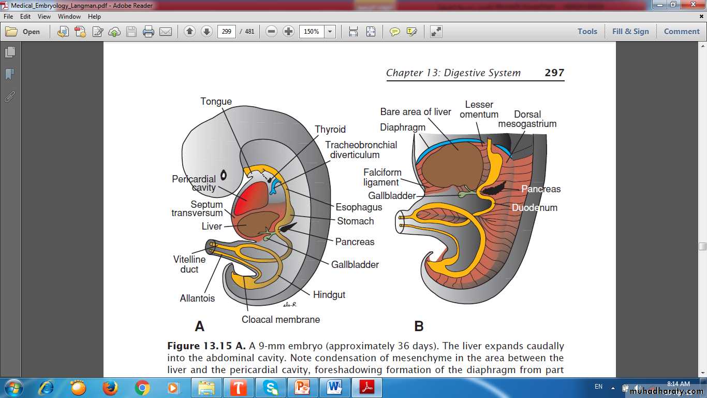The image size is (707, 398).
Task: Zoom in with the plus button
Action: [x=289, y=32]
